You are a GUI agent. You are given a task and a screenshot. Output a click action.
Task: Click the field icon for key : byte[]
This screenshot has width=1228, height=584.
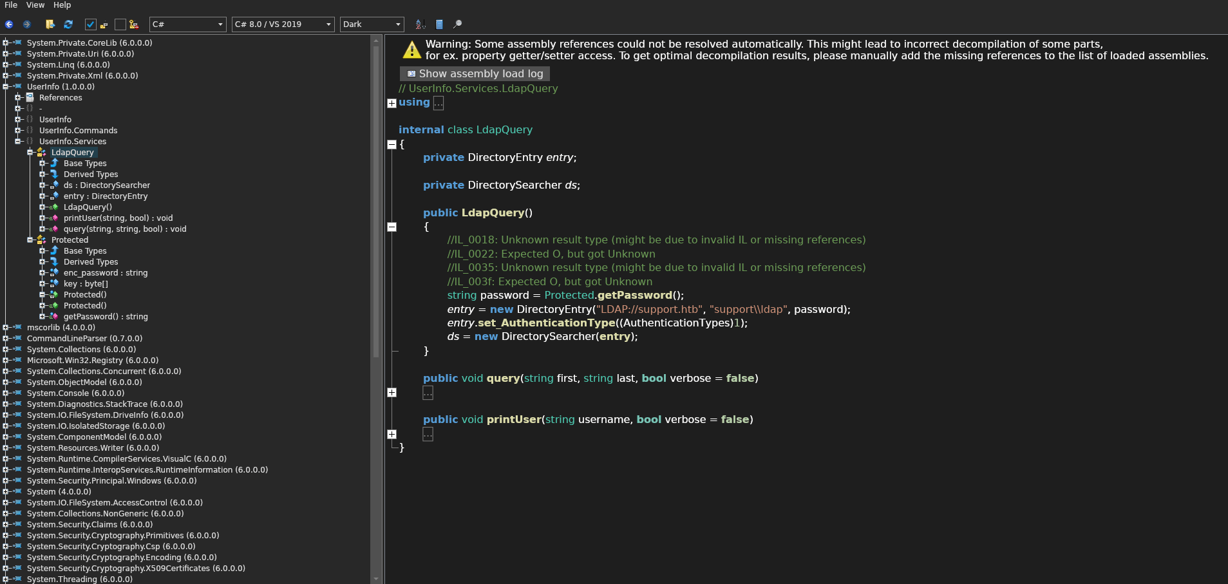(54, 283)
